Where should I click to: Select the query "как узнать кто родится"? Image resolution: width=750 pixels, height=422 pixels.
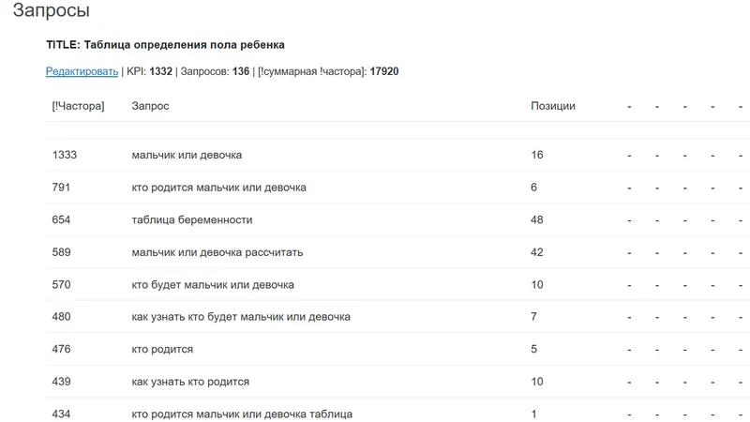click(x=190, y=382)
